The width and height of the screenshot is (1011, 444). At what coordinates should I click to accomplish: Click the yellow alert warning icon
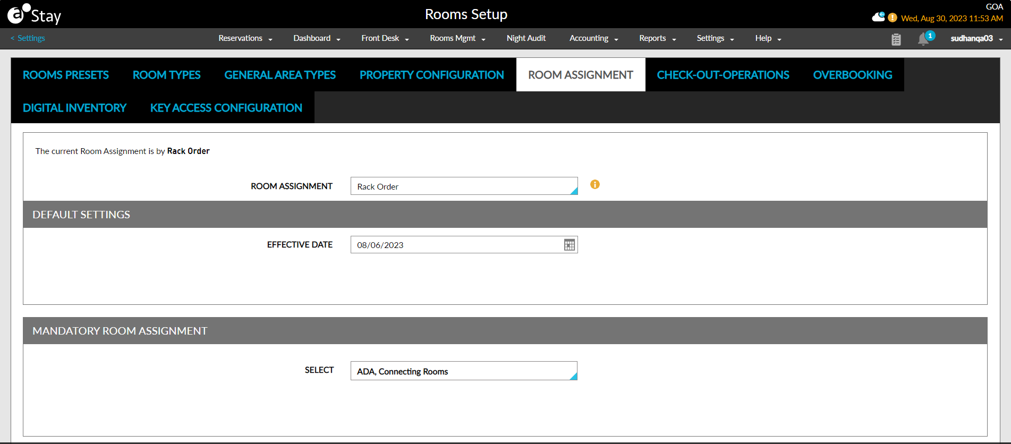click(893, 18)
